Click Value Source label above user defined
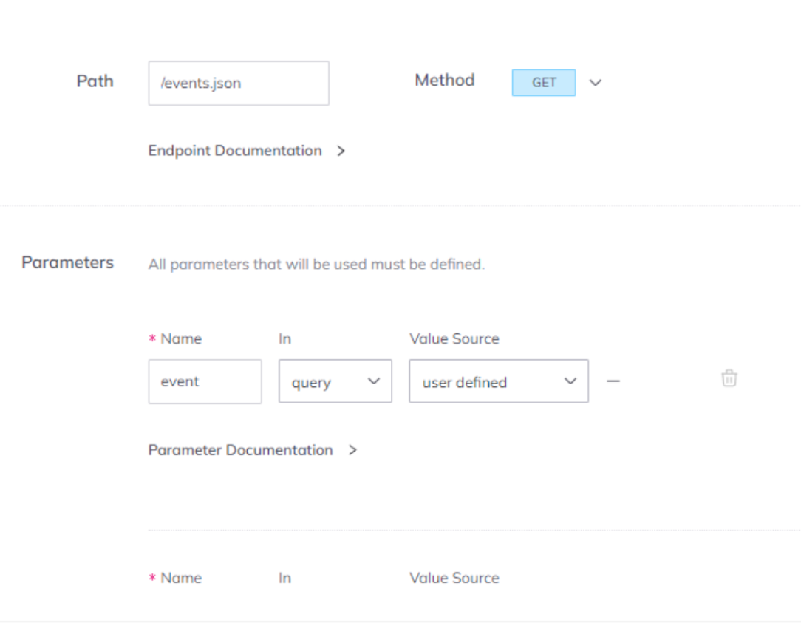 pos(454,339)
